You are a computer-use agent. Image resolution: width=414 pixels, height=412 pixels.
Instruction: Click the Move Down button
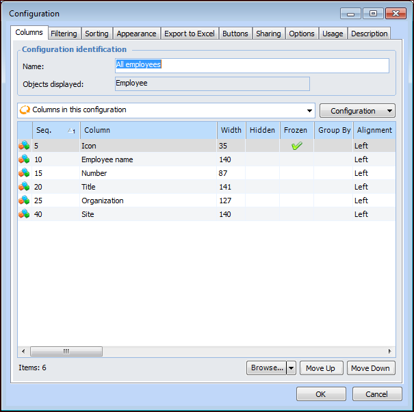(371, 368)
